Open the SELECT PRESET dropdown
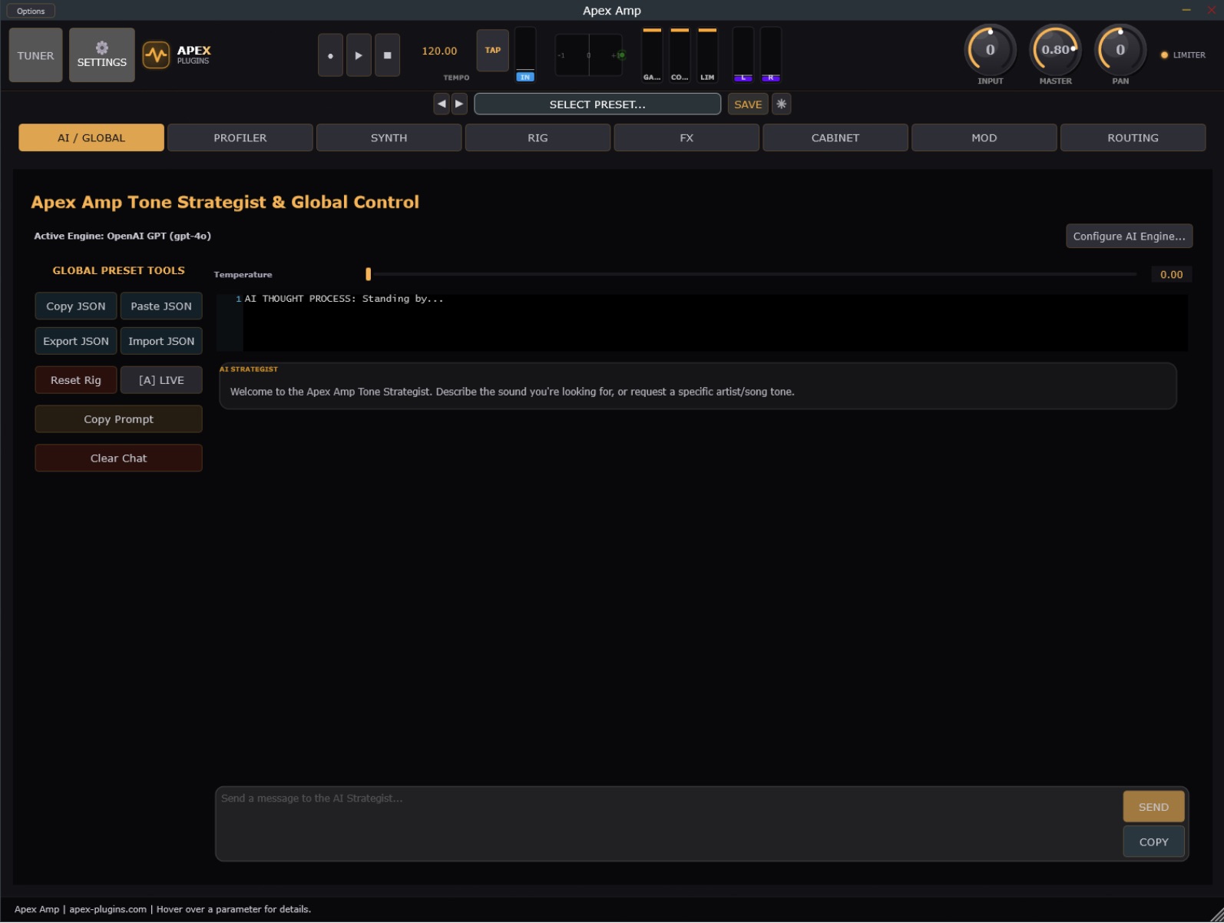The height and width of the screenshot is (923, 1224). coord(597,104)
